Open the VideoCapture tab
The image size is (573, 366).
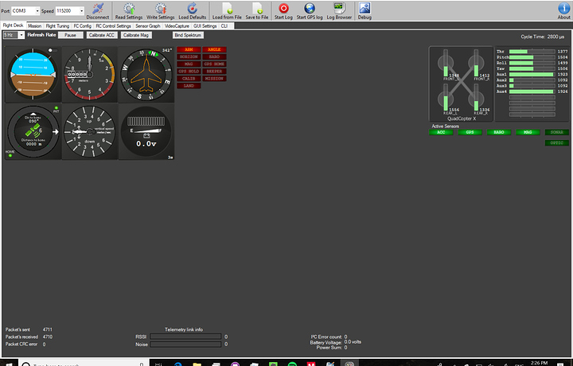click(177, 26)
